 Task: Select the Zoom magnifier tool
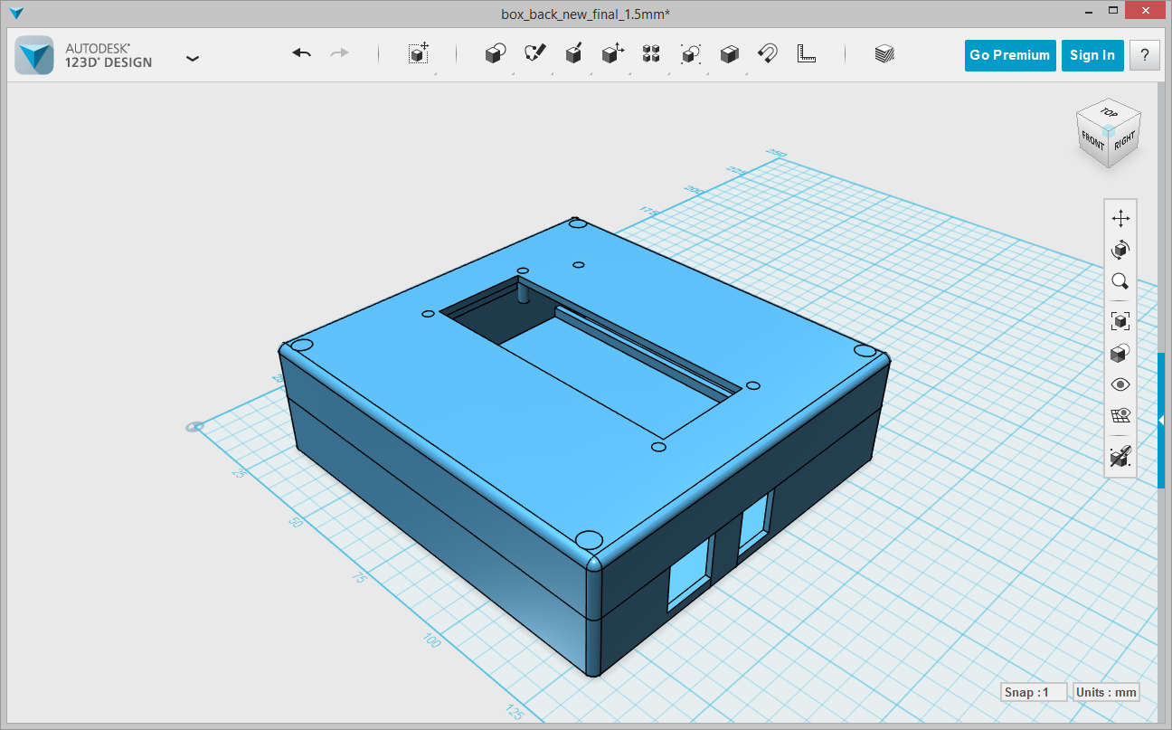(1120, 281)
